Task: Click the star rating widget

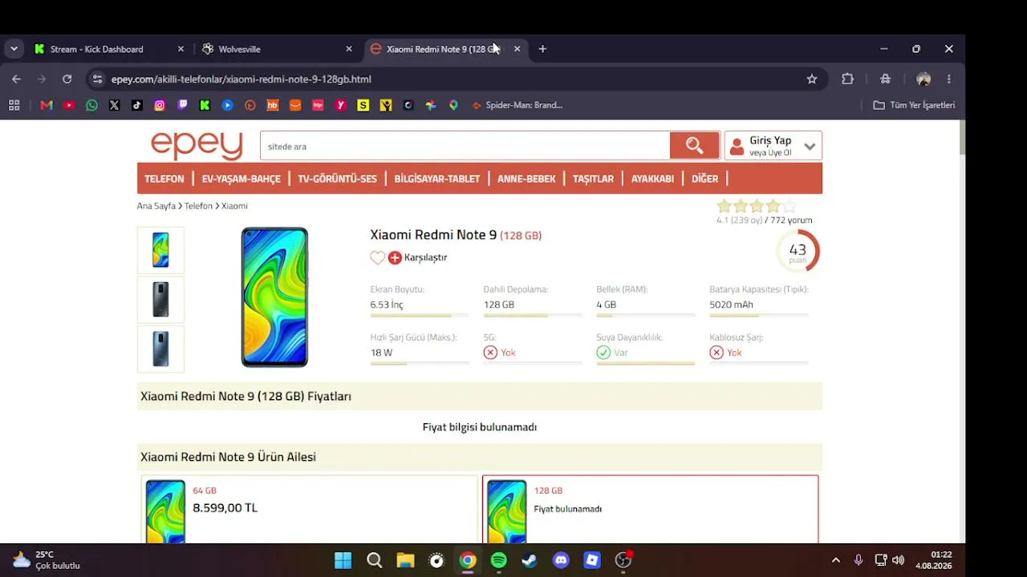Action: 757,206
